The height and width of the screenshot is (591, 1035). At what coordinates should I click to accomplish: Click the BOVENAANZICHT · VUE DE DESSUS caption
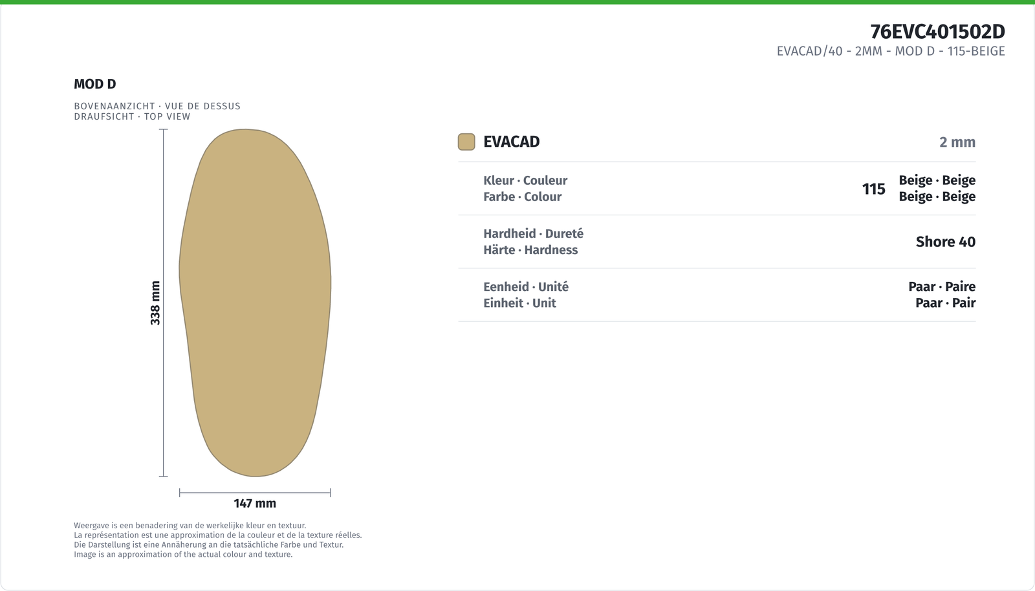pos(157,106)
